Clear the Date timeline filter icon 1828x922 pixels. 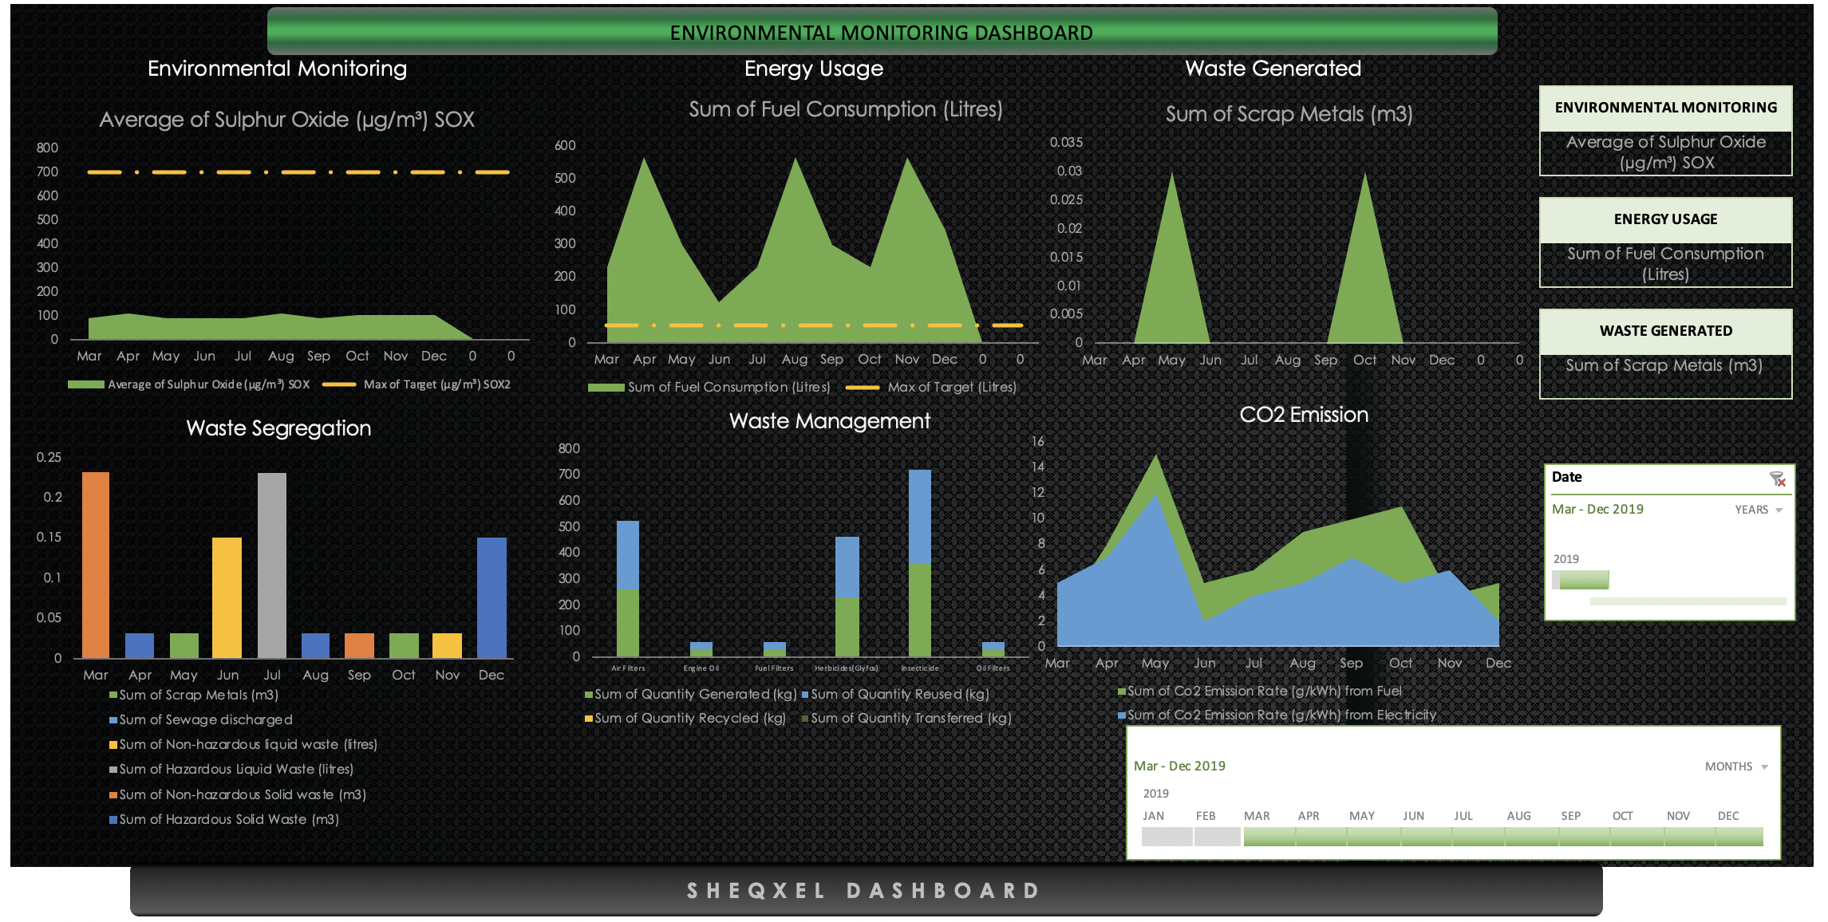[x=1777, y=479]
